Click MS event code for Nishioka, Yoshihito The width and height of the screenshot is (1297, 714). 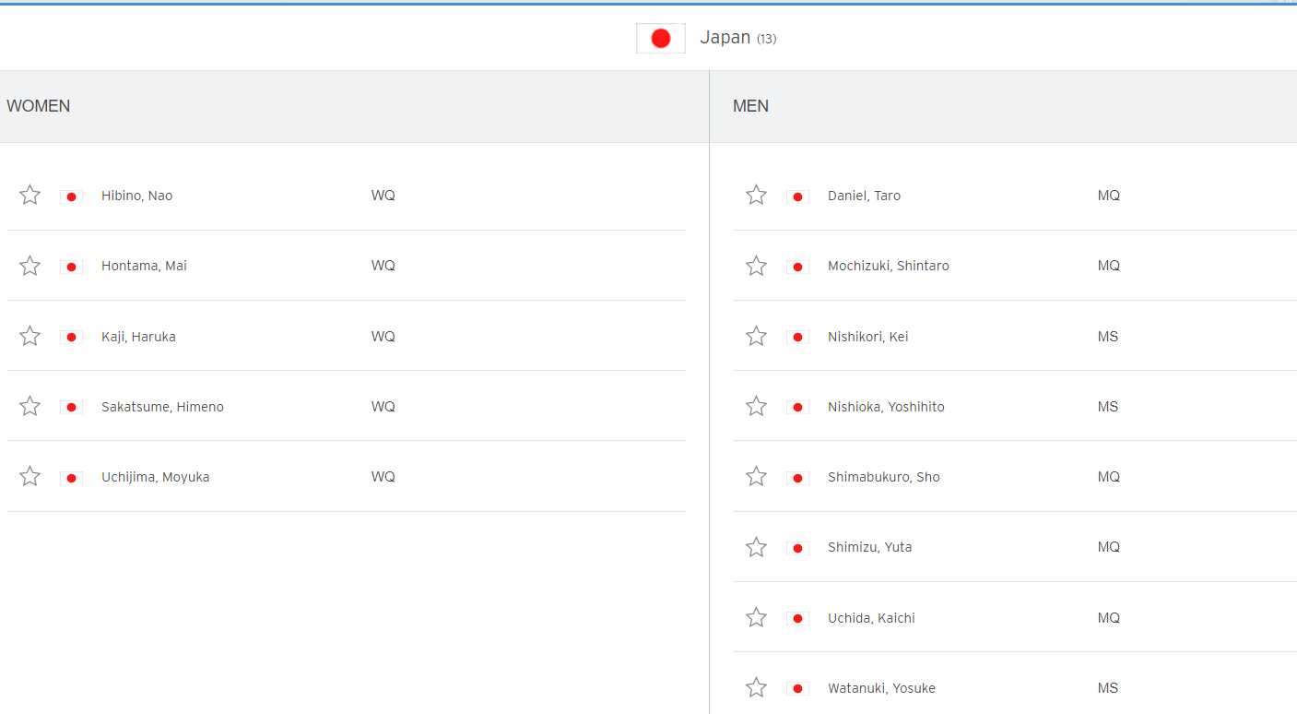click(1108, 407)
